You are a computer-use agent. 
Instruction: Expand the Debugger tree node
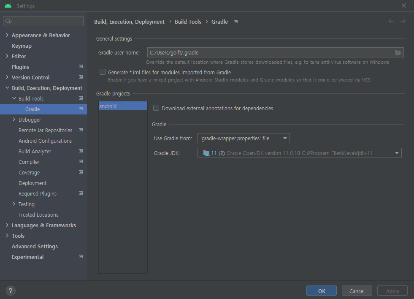click(x=14, y=120)
